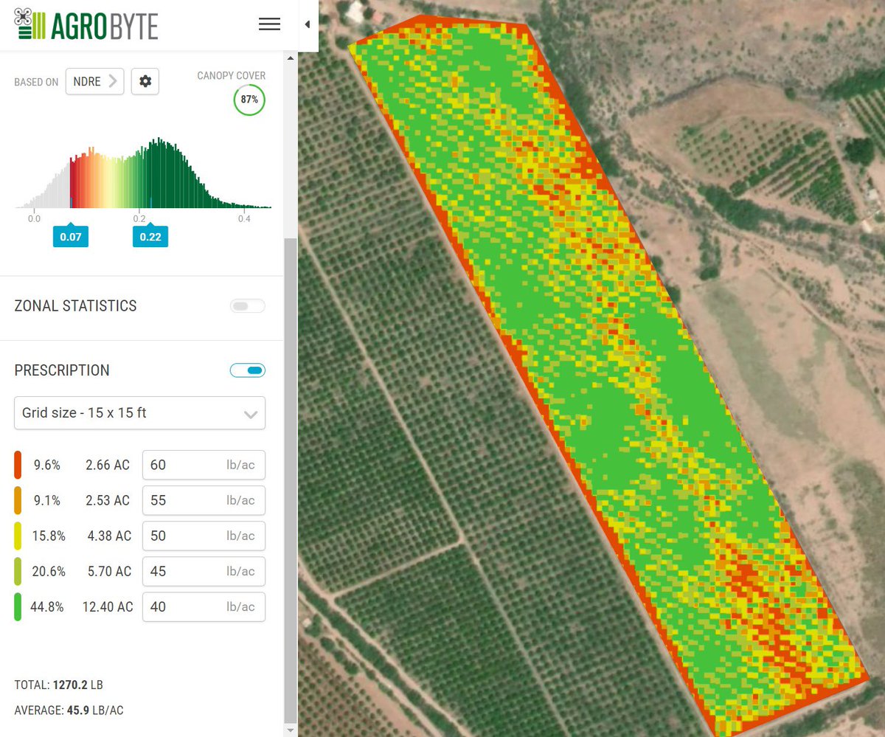This screenshot has height=737, width=885.
Task: Click the 'PRESCRIPTION' heading
Action: click(x=62, y=370)
